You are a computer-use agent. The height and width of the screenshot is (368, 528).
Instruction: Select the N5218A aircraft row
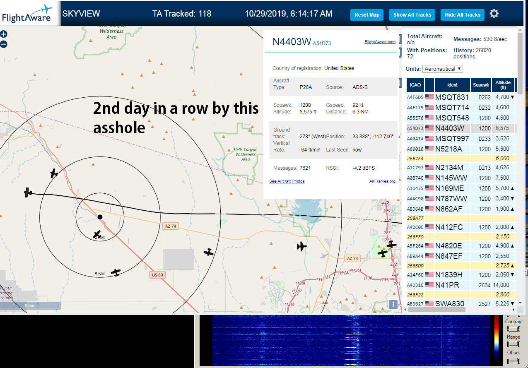click(461, 149)
